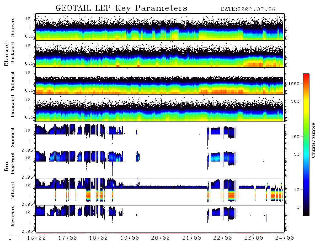
Task: Click the 17:00 time tick label
Action: [68, 238]
